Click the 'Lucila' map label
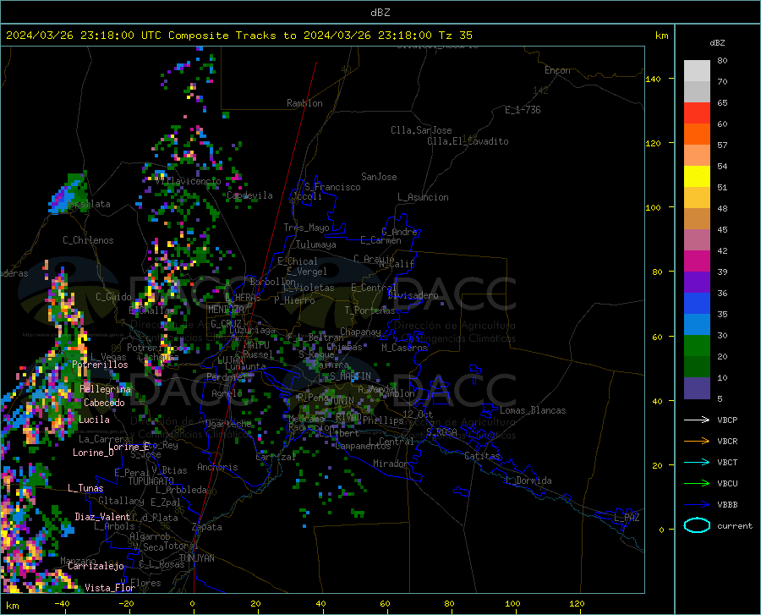 pos(94,420)
